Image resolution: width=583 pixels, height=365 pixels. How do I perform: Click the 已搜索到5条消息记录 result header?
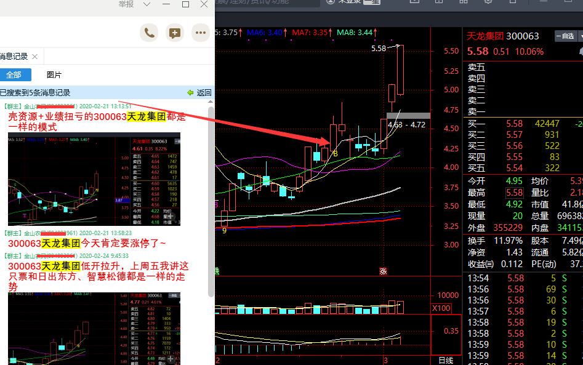click(35, 92)
